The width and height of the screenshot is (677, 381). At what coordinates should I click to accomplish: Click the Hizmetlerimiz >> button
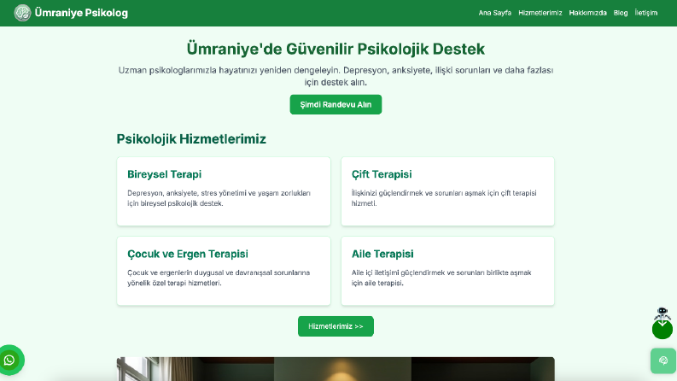(x=336, y=326)
